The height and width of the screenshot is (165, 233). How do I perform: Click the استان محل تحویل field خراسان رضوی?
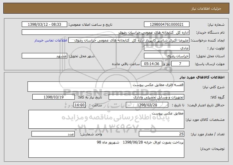[x=166, y=56]
